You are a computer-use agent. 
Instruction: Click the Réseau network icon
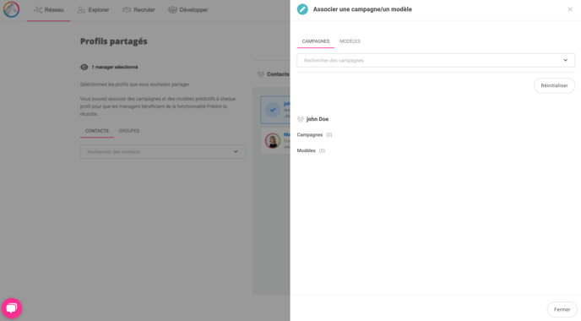[x=38, y=10]
